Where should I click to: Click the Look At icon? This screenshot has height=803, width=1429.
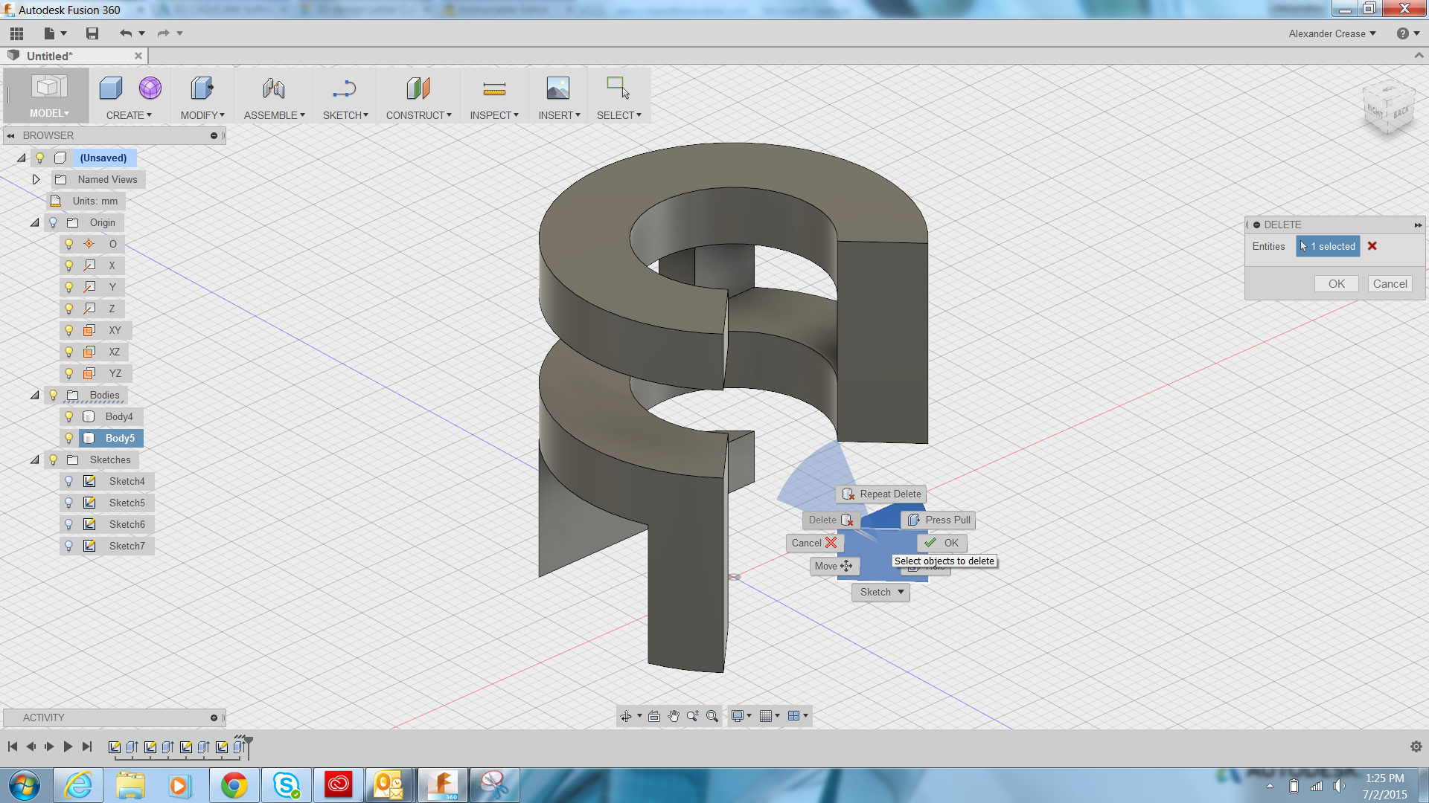tap(654, 716)
